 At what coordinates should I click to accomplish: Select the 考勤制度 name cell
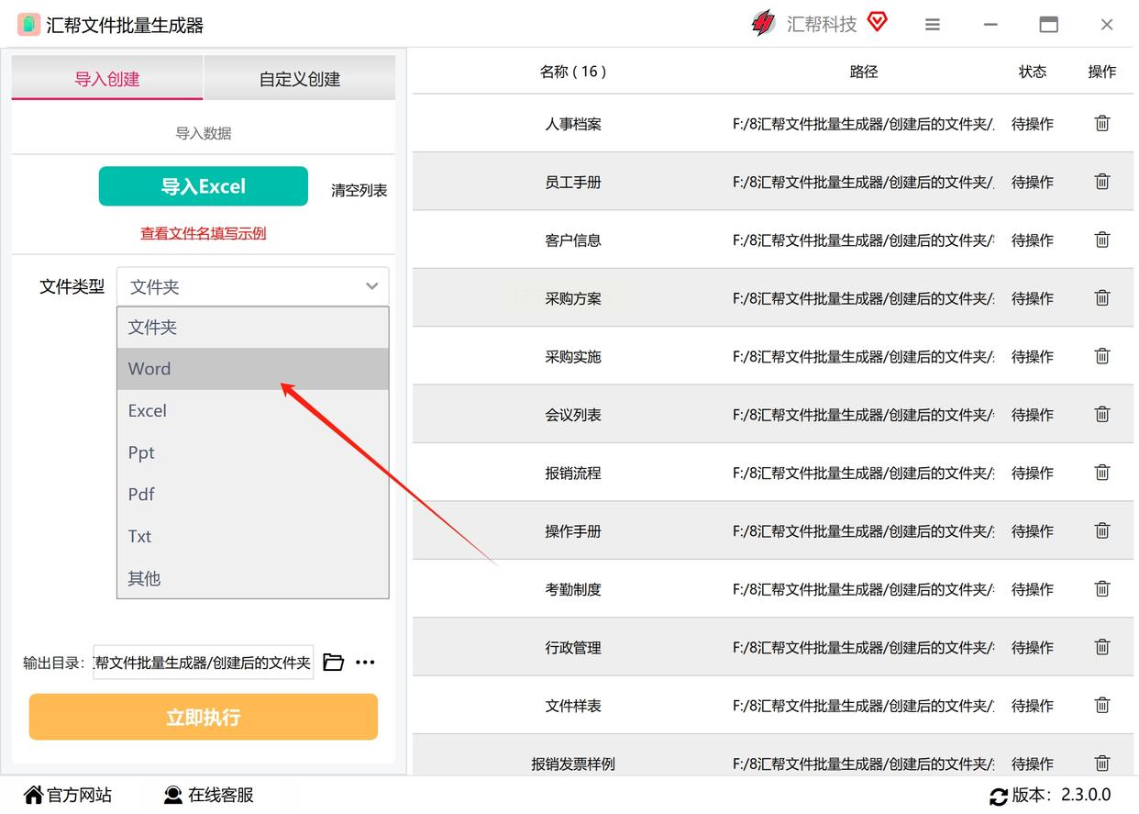(573, 589)
